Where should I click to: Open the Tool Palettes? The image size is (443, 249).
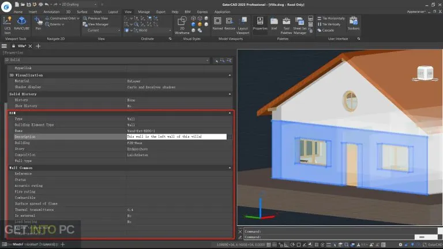pyautogui.click(x=286, y=25)
